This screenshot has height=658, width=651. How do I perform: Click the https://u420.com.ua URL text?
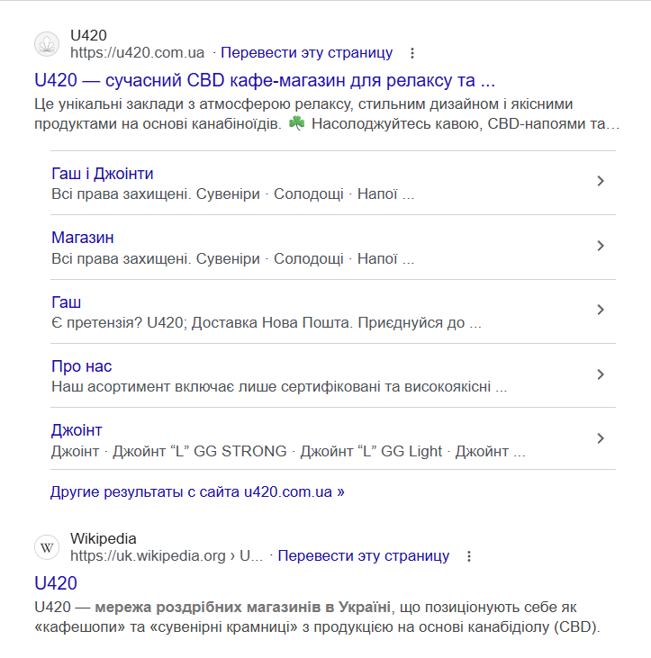(137, 52)
